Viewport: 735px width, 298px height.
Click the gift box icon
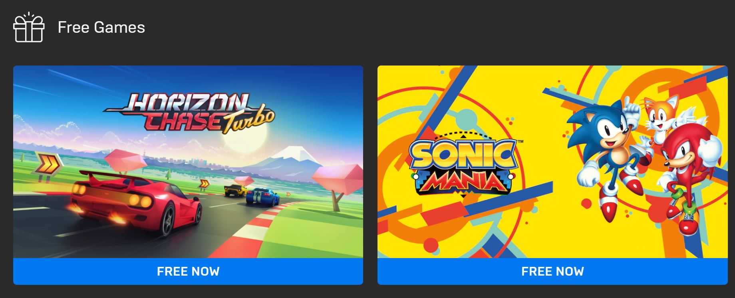[x=28, y=27]
